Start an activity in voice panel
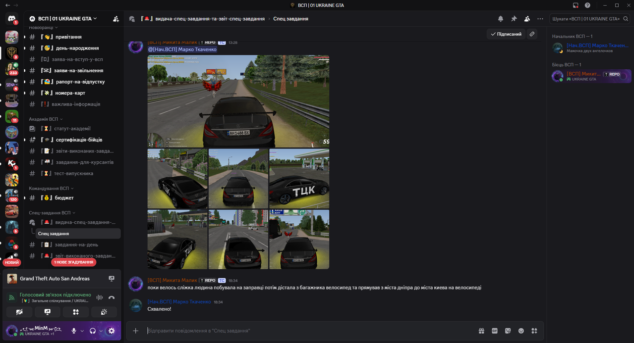The image size is (634, 343). click(76, 312)
